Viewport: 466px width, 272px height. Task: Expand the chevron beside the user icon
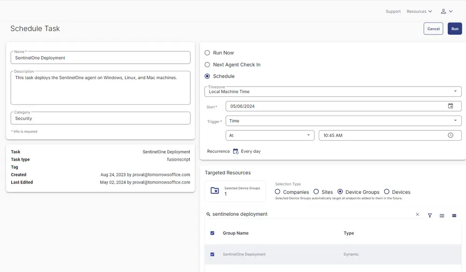click(x=451, y=11)
